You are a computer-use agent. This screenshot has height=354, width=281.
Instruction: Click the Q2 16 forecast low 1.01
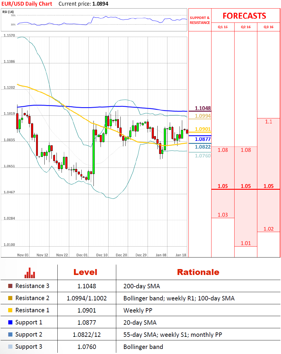246,243
